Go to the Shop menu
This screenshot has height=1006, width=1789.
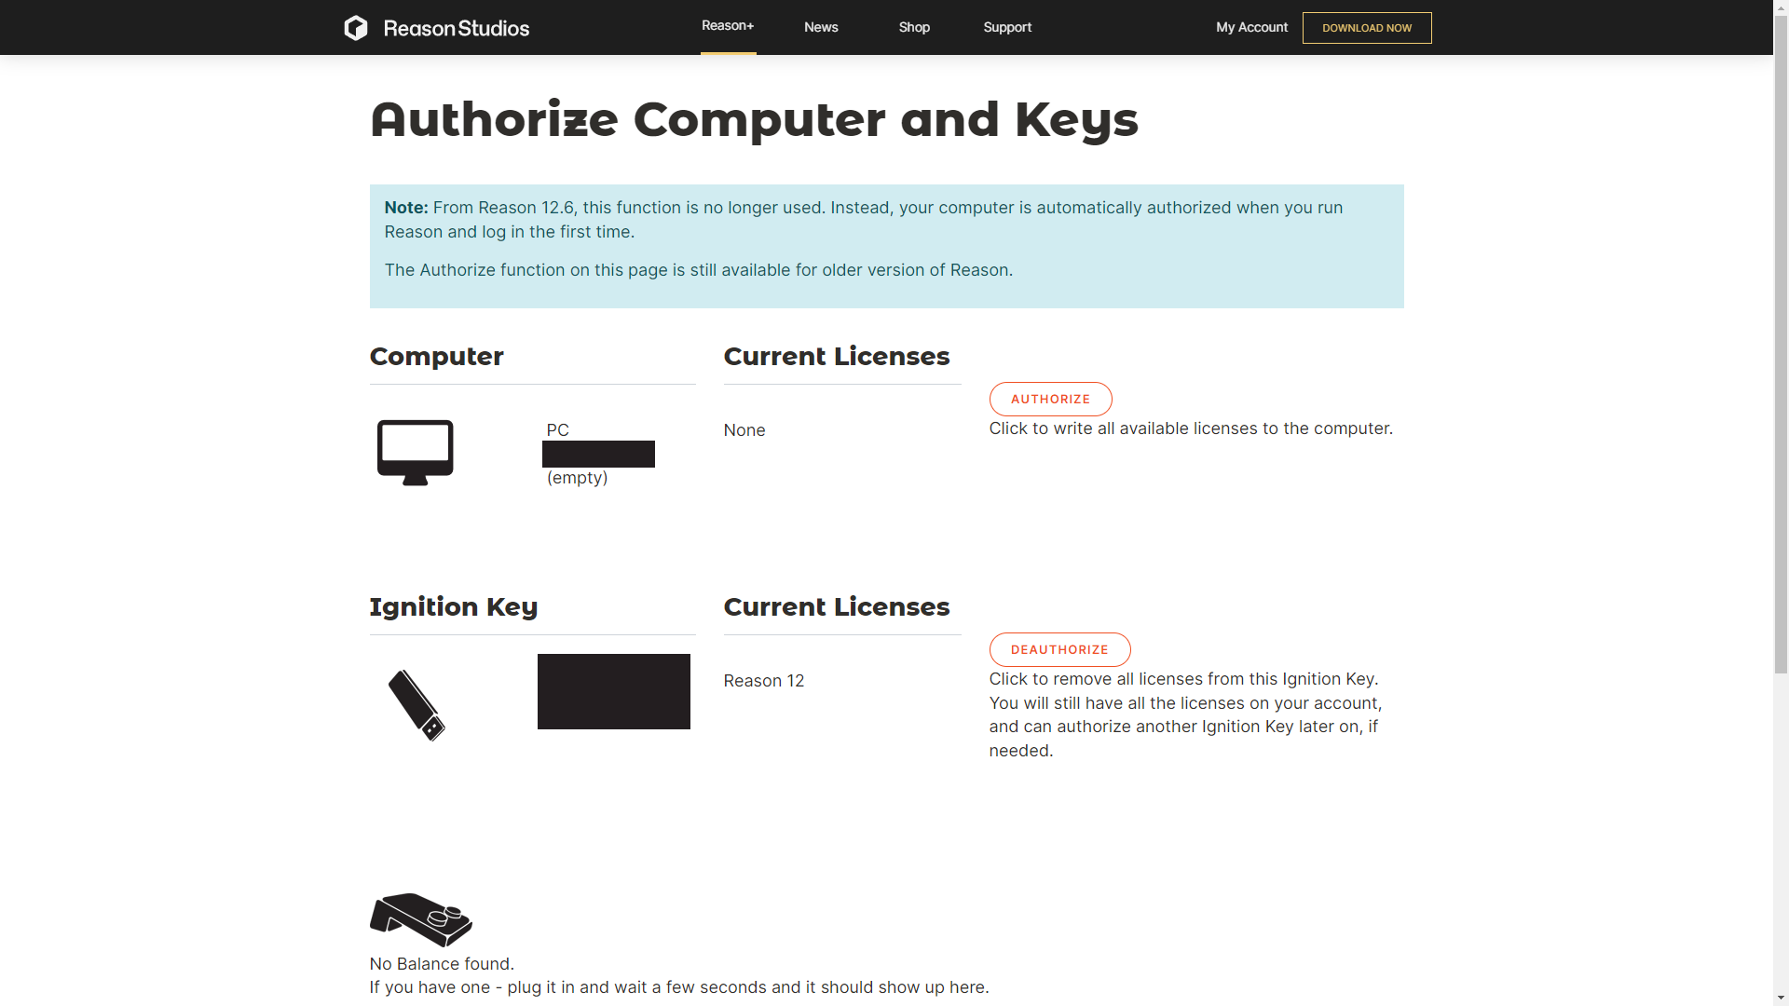pyautogui.click(x=914, y=27)
